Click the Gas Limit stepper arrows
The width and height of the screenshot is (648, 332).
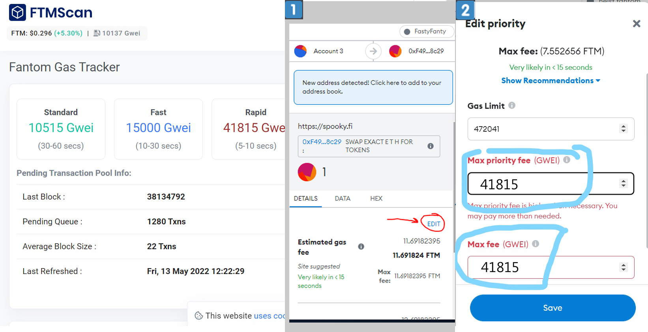coord(624,129)
